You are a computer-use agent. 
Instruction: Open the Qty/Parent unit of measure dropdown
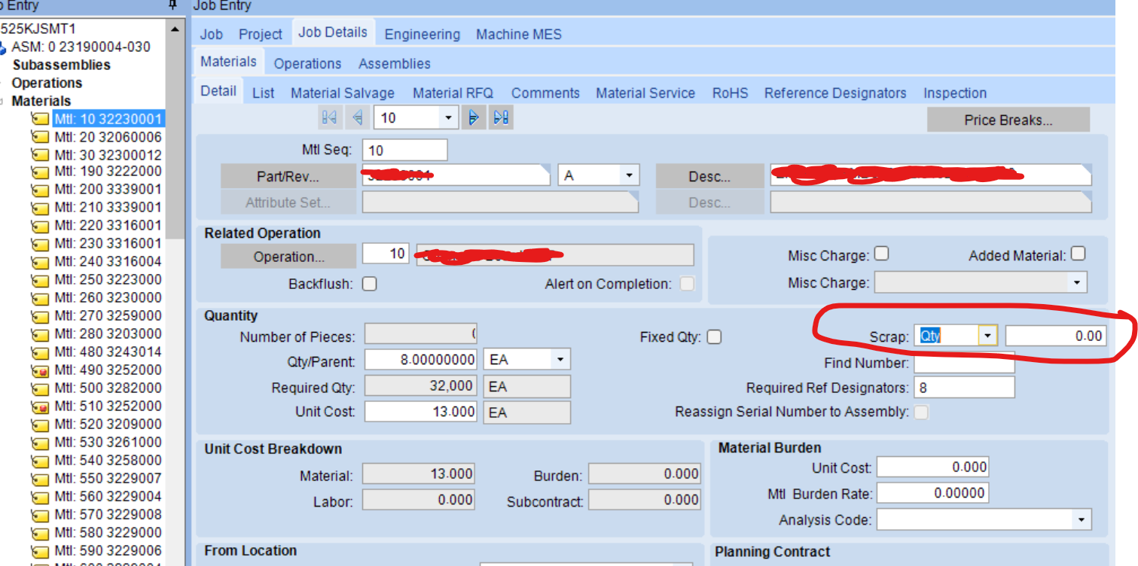(560, 360)
